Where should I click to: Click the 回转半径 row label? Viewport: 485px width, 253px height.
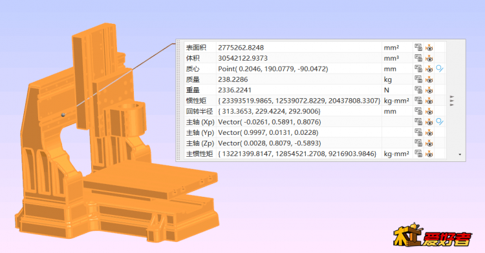coord(200,111)
